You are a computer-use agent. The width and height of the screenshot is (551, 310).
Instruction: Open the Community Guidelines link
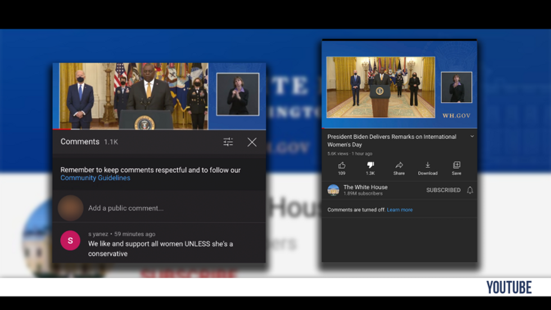click(x=95, y=178)
